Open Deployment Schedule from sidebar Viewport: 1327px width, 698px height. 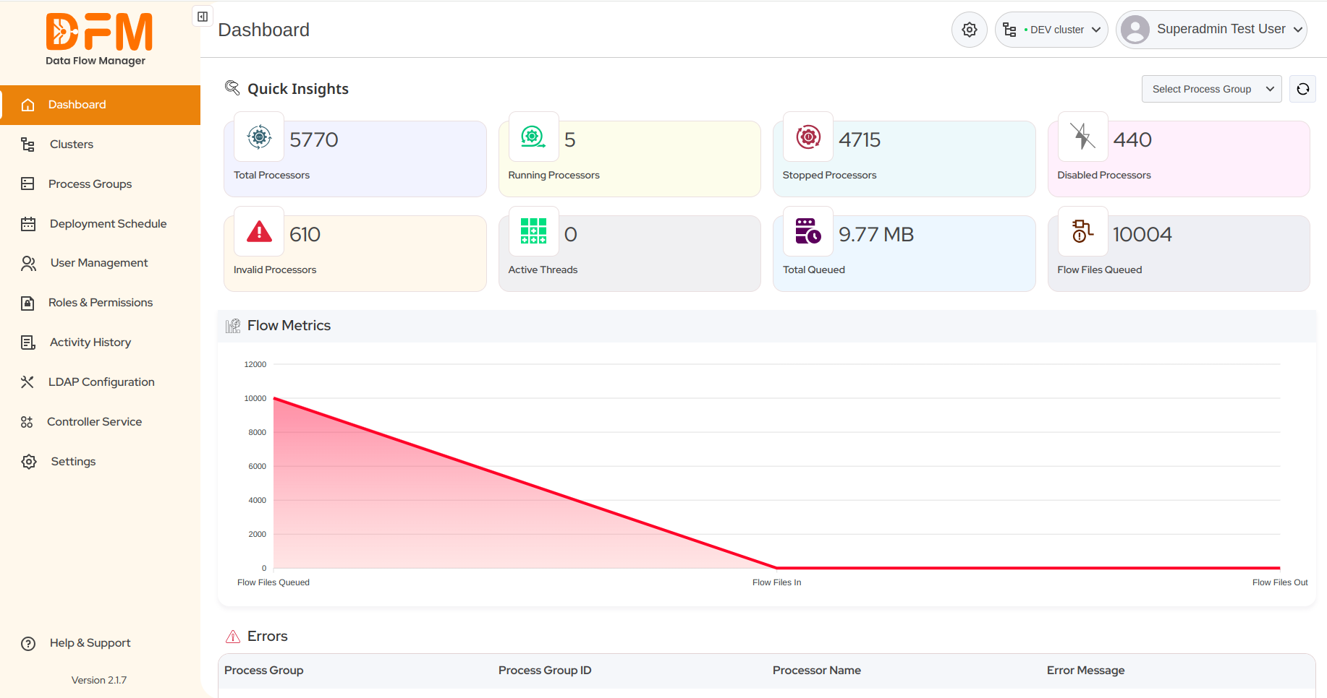(108, 224)
